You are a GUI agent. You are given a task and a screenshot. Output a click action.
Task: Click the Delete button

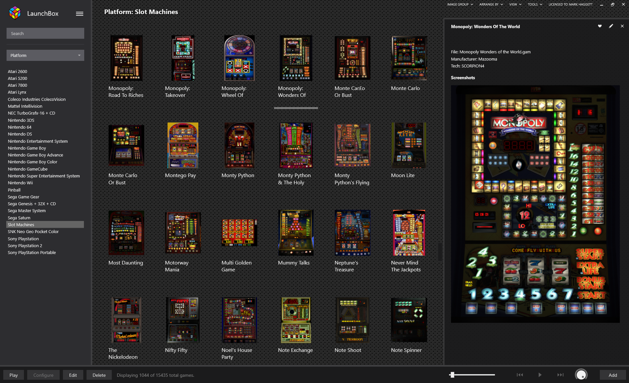point(99,375)
